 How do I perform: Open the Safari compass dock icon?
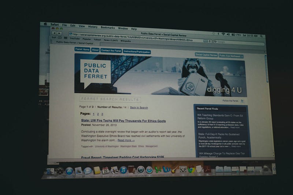tap(149, 170)
